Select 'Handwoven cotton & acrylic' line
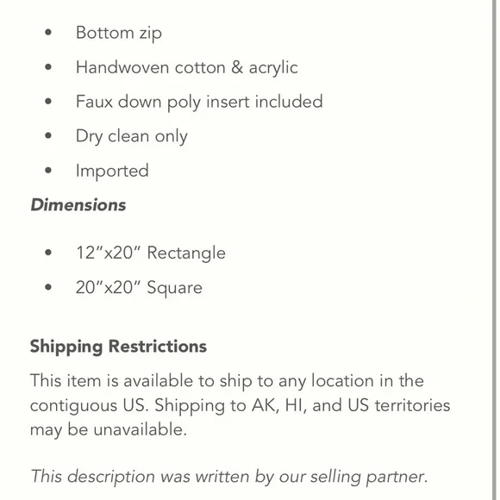This screenshot has width=500, height=500. tap(187, 67)
